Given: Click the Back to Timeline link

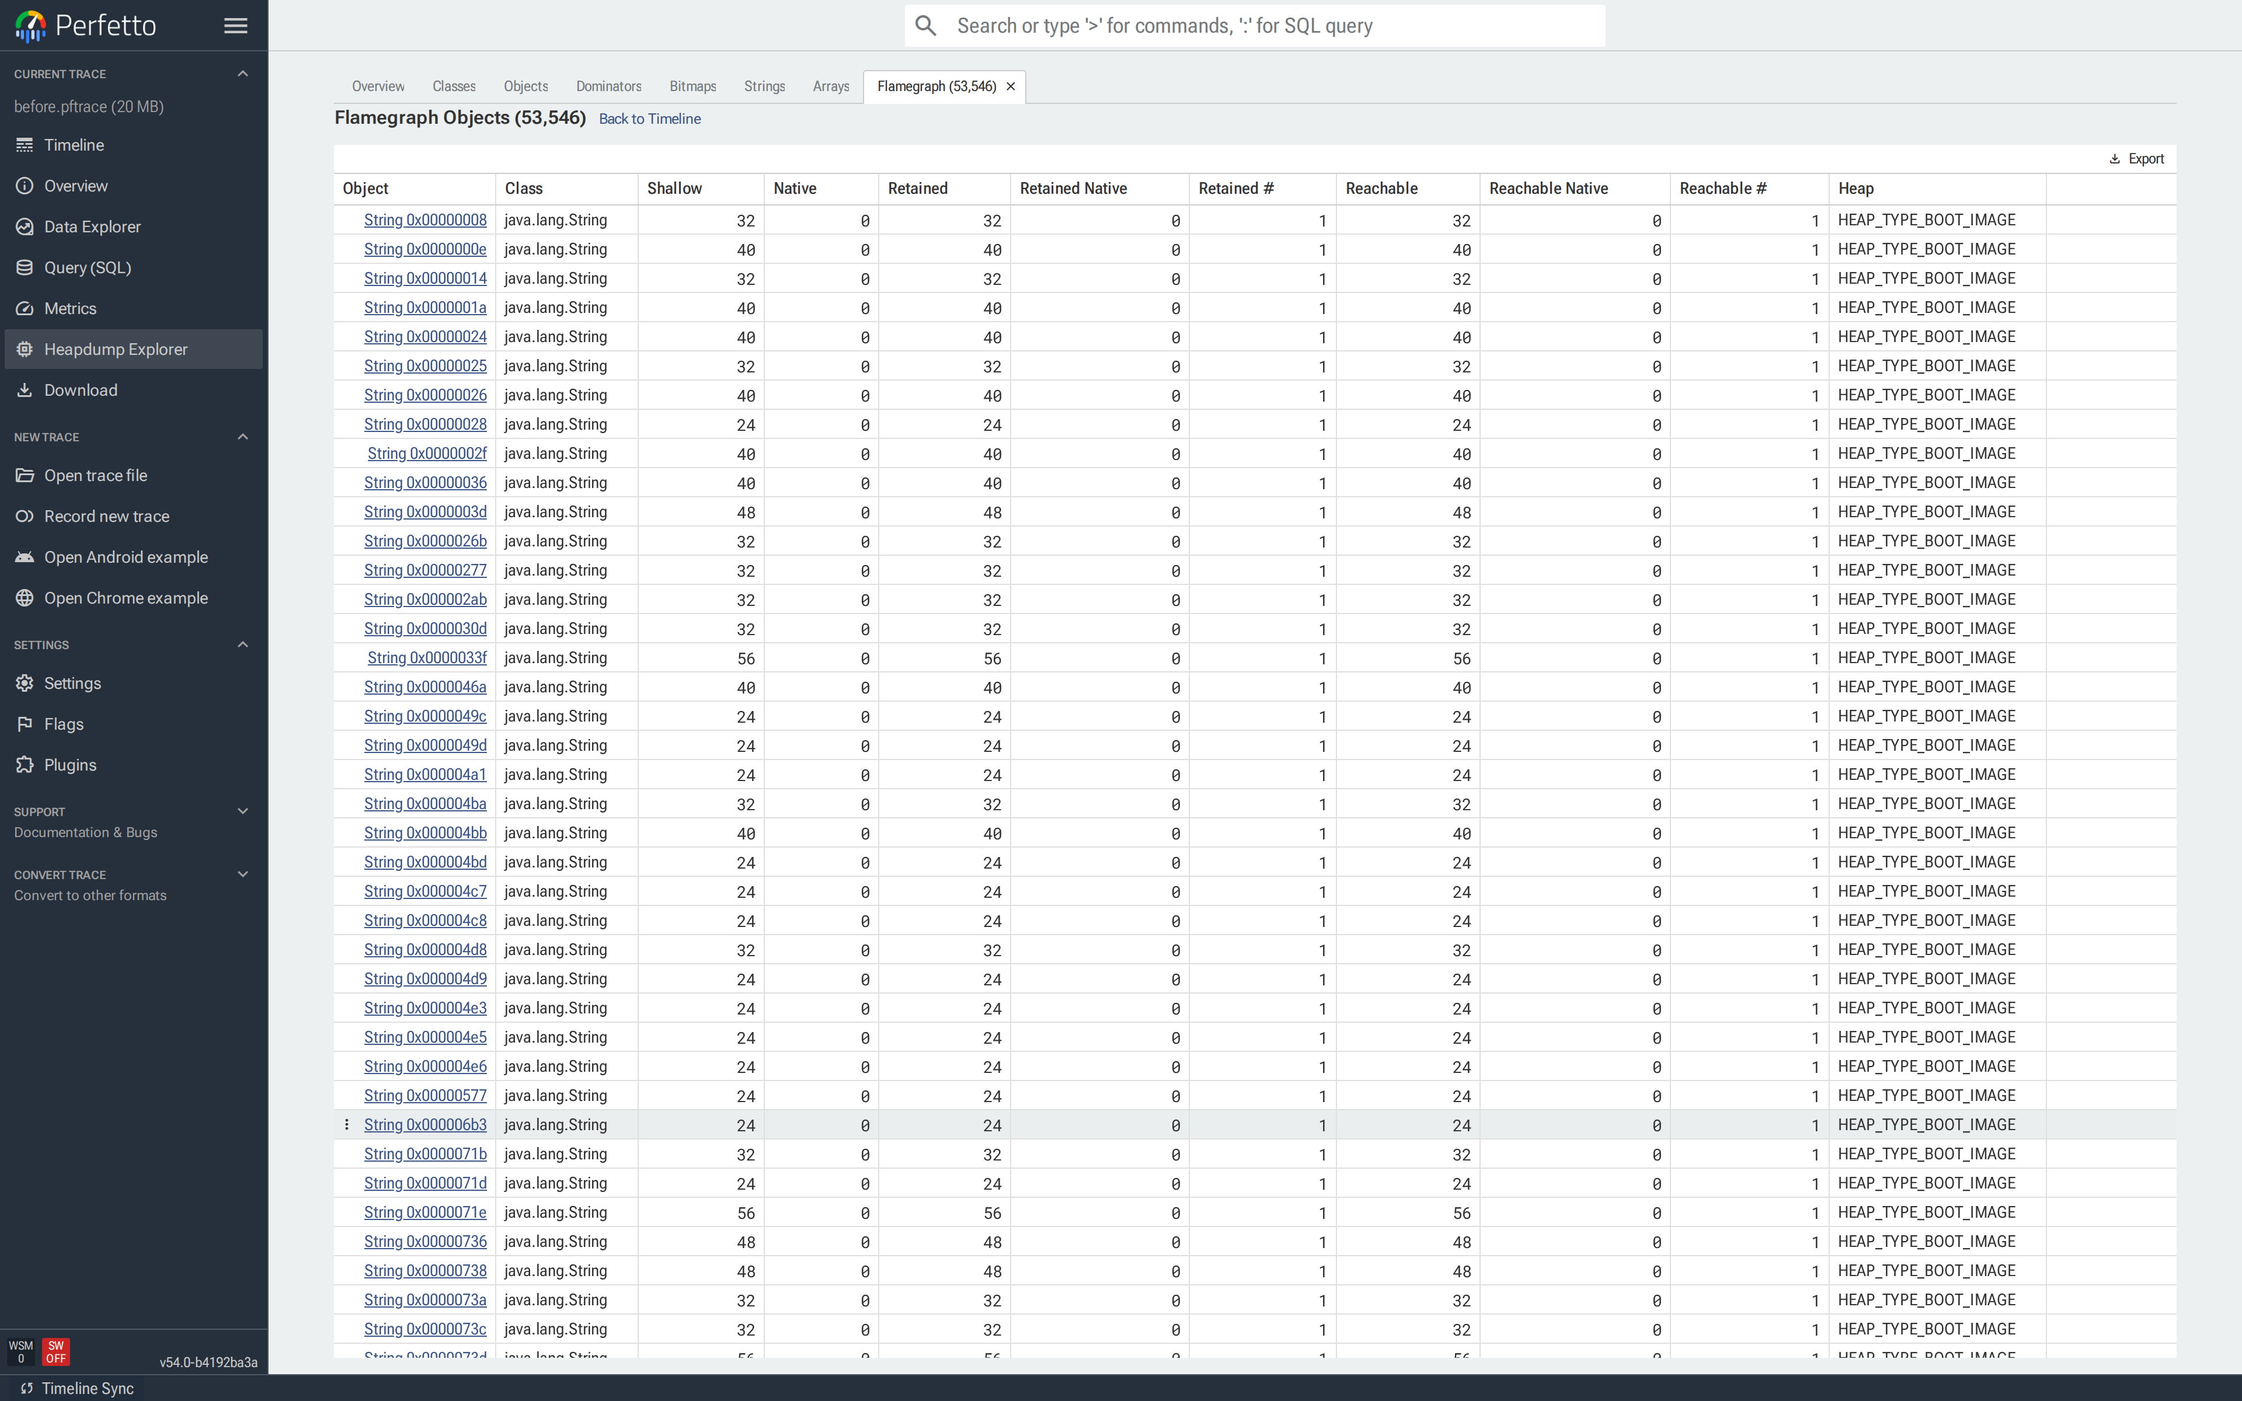Looking at the screenshot, I should (649, 119).
